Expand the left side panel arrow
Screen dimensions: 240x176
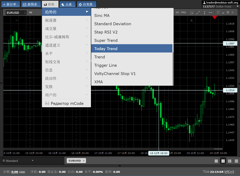(1, 83)
